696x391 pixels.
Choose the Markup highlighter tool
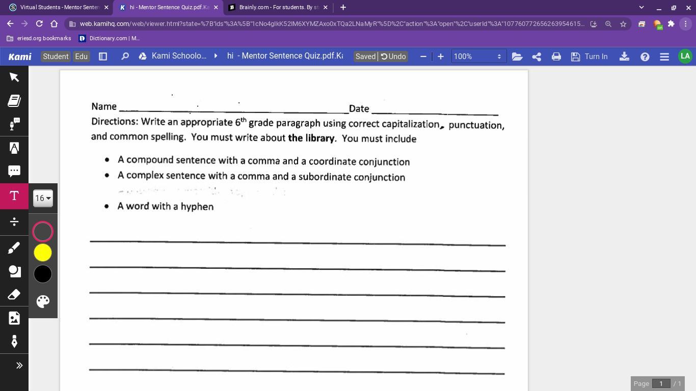pos(14,148)
